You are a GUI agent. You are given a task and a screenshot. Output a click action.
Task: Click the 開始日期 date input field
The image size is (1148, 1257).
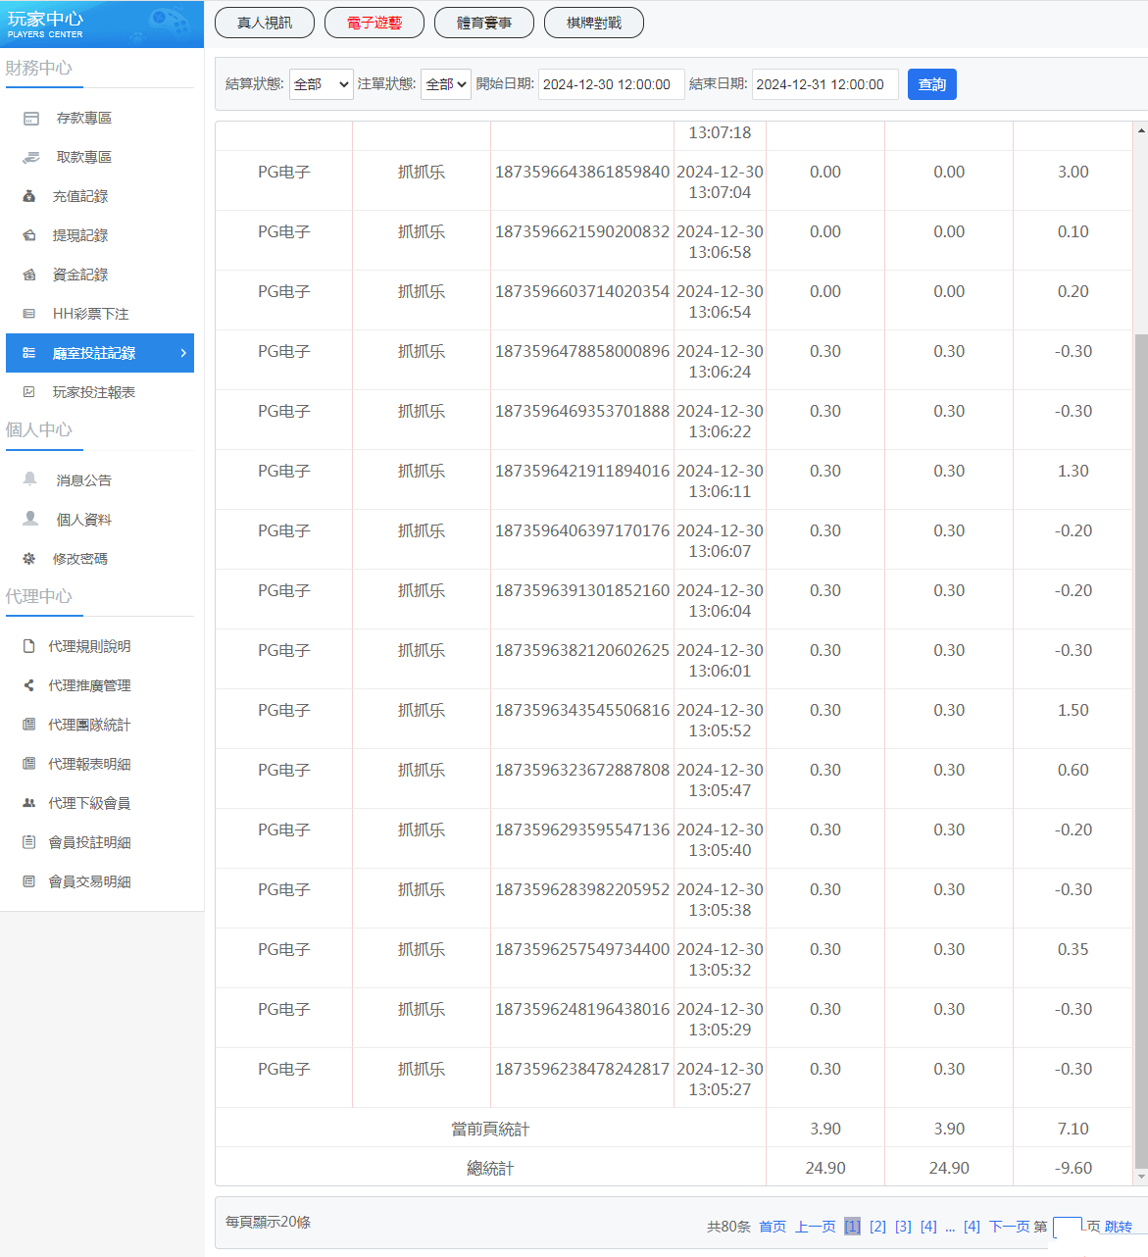point(611,84)
